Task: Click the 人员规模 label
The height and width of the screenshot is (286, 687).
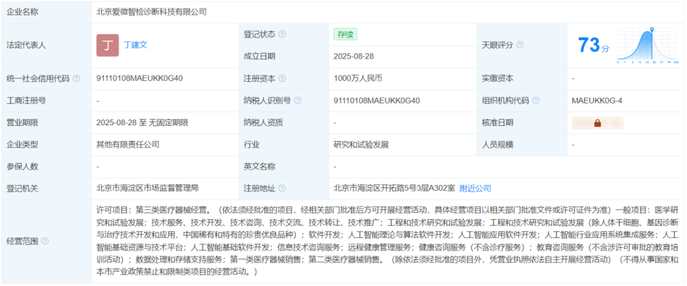Action: tap(497, 144)
